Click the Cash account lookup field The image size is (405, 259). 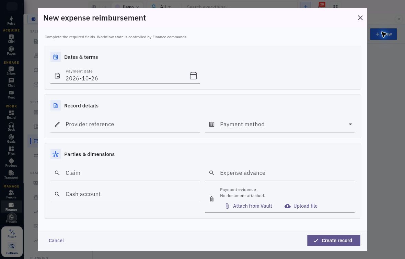125,194
